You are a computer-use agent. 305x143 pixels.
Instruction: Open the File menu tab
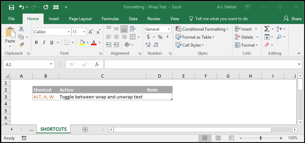tap(12, 19)
